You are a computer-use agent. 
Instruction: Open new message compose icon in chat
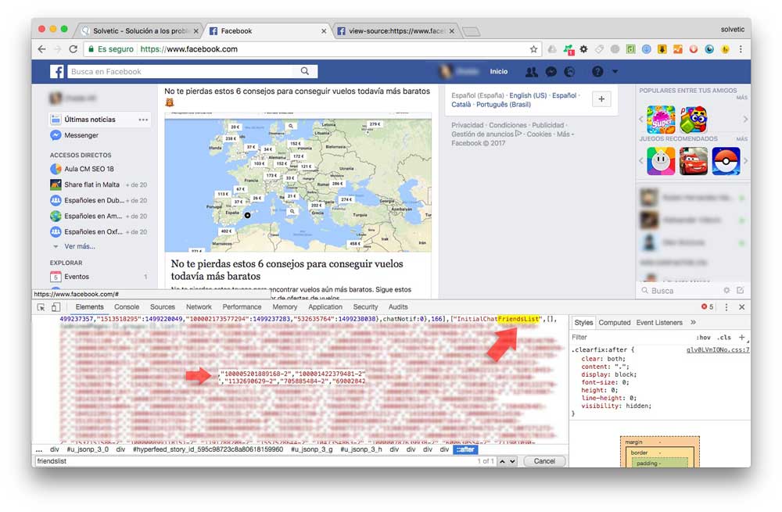(740, 290)
